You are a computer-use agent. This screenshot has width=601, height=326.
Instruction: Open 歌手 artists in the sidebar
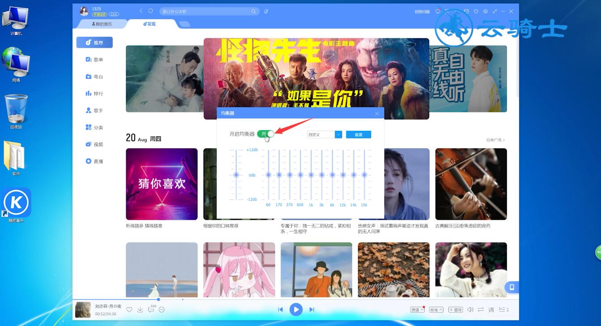coord(94,111)
